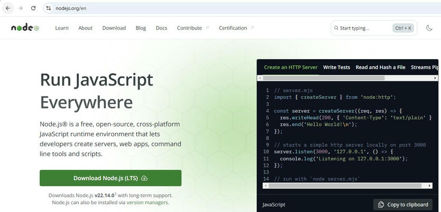Click code line 'import { createServer }'
The width and height of the screenshot is (441, 212).
(x=335, y=97)
